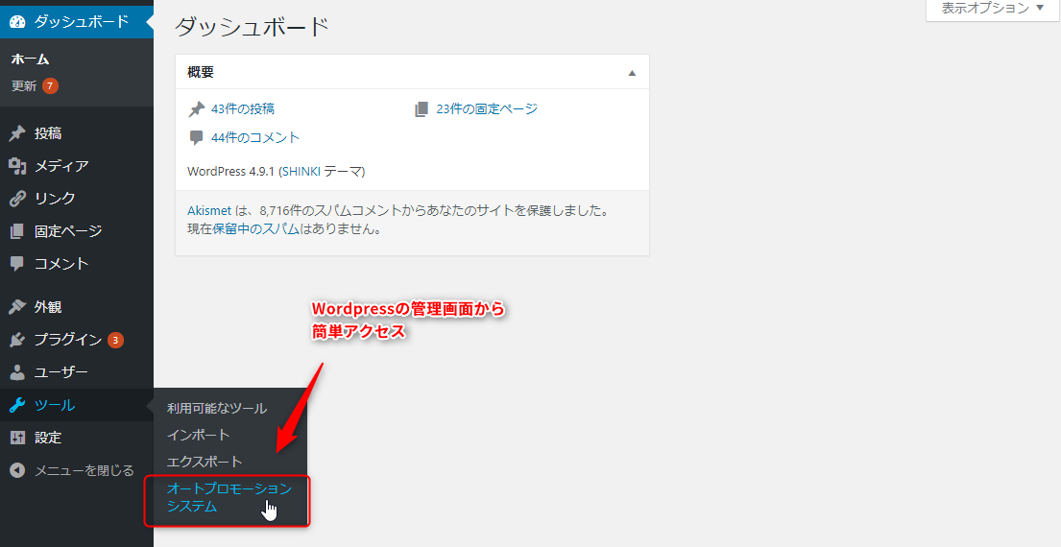Screen dimensions: 1061x547
Task: Open the ユーザー menu label
Action: [x=61, y=372]
